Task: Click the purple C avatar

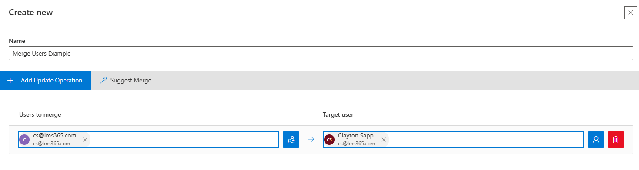Action: point(25,140)
